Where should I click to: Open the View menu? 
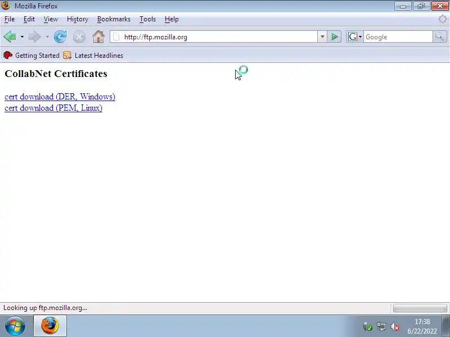(51, 19)
